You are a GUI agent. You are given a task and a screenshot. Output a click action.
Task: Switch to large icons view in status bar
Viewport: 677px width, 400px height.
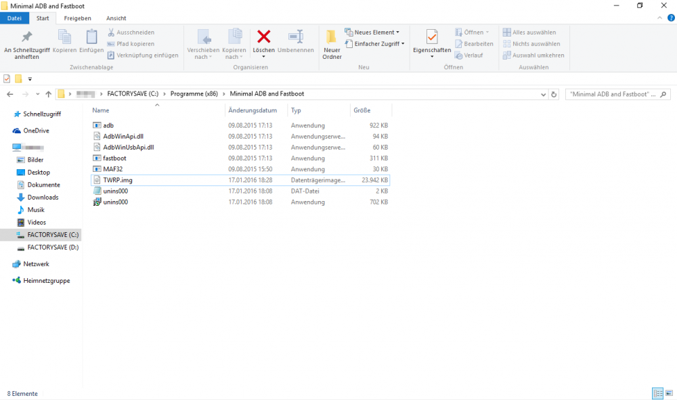669,393
